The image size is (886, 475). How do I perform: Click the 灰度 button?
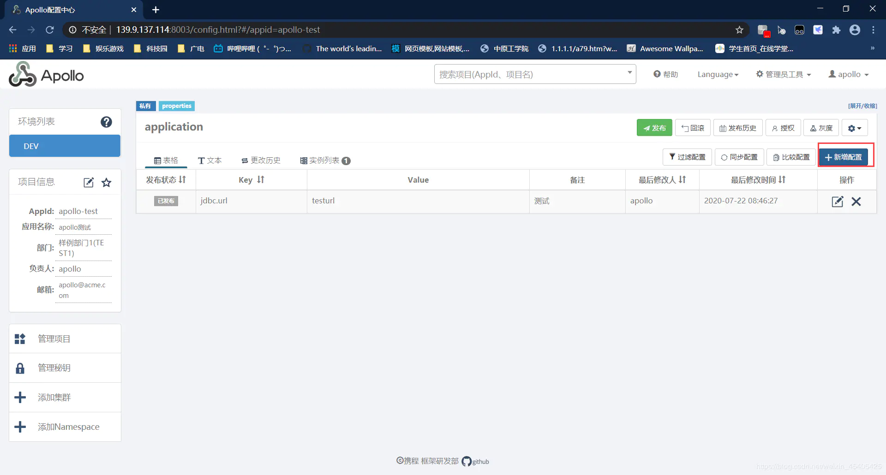click(x=821, y=128)
